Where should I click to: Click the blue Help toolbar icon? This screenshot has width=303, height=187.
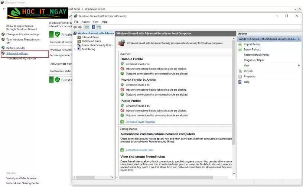(94, 27)
